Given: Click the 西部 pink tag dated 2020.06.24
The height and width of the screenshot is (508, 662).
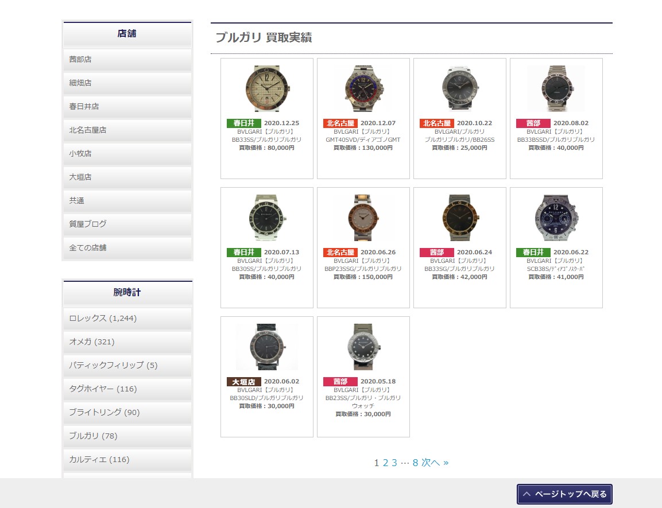Looking at the screenshot, I should click(x=436, y=253).
